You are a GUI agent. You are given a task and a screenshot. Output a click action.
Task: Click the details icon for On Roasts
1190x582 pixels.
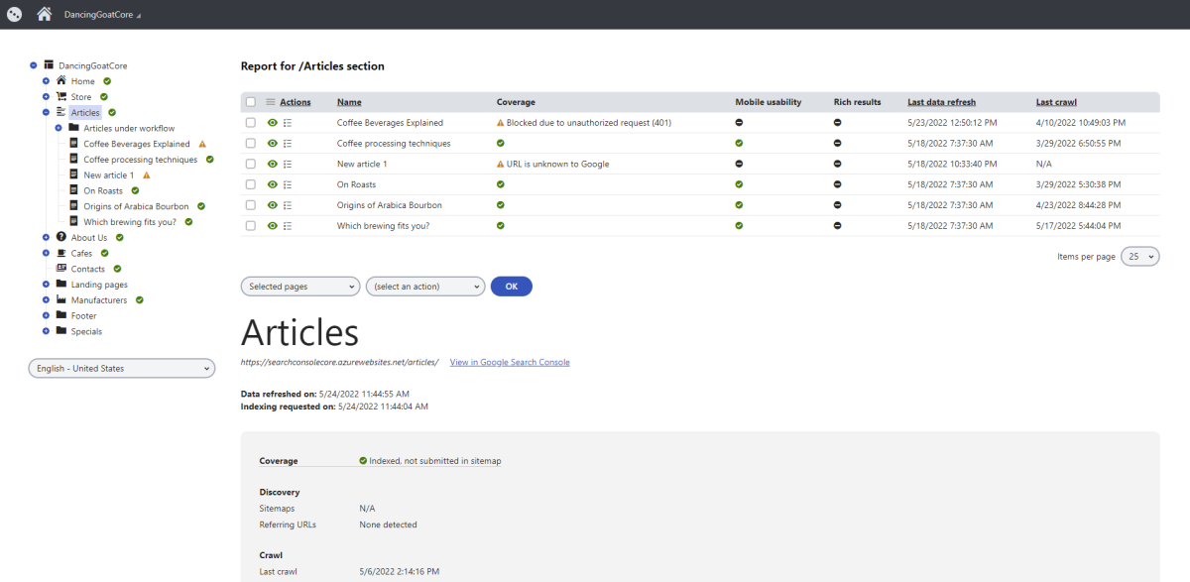(288, 184)
